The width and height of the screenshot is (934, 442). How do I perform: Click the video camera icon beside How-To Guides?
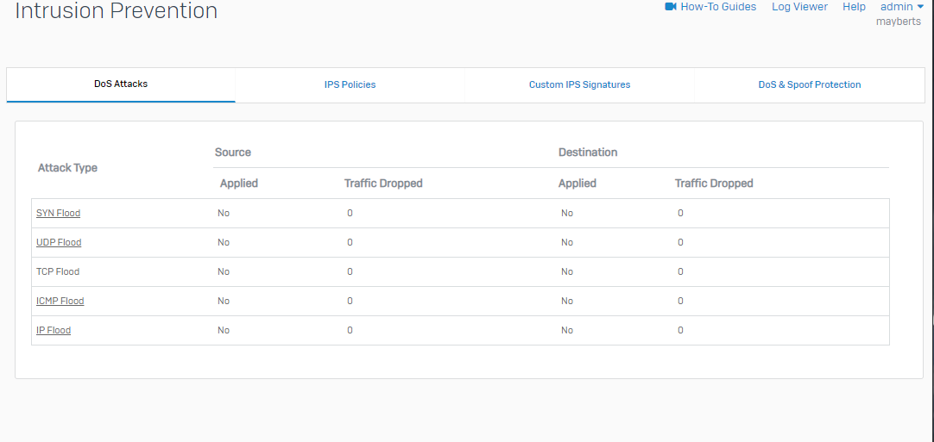point(671,7)
